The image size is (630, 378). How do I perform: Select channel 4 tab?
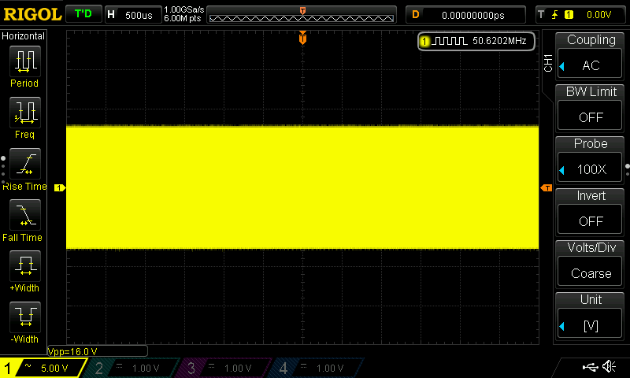[x=317, y=368]
